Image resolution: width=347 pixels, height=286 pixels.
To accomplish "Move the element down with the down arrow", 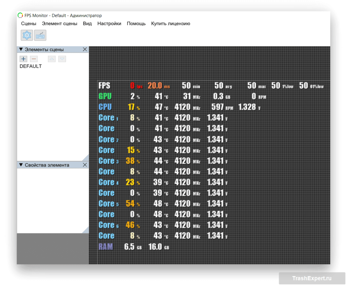I will pos(62,59).
